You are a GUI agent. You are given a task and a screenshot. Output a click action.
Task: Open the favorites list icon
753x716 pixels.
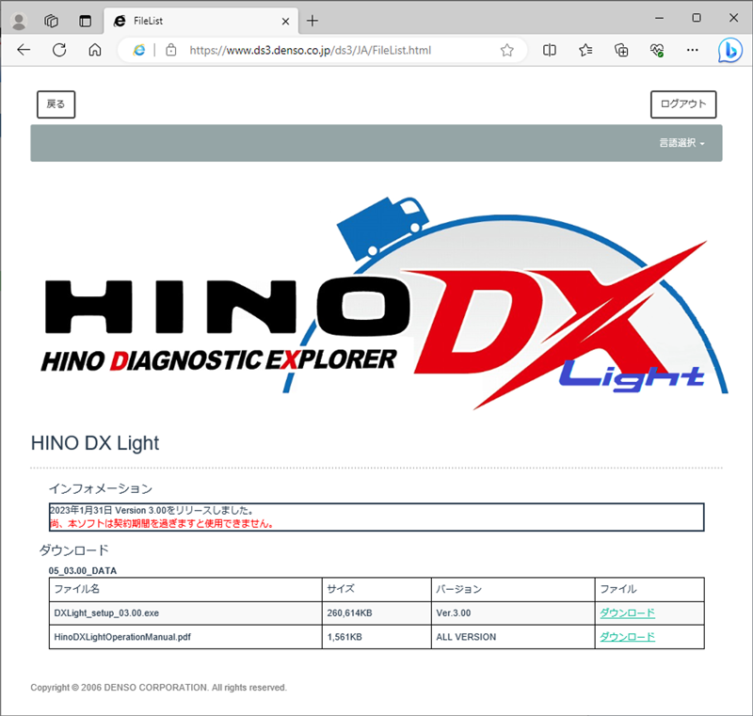585,50
